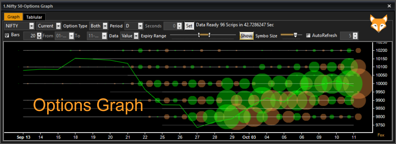Click the Show button
This screenshot has width=396, height=144.
tap(246, 36)
